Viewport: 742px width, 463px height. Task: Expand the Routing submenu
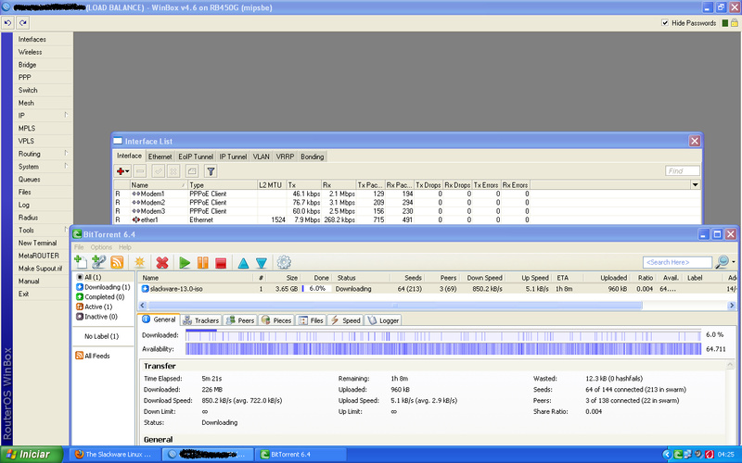66,154
